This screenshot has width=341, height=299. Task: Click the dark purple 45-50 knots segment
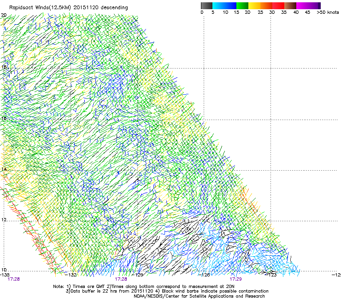pos(314,6)
